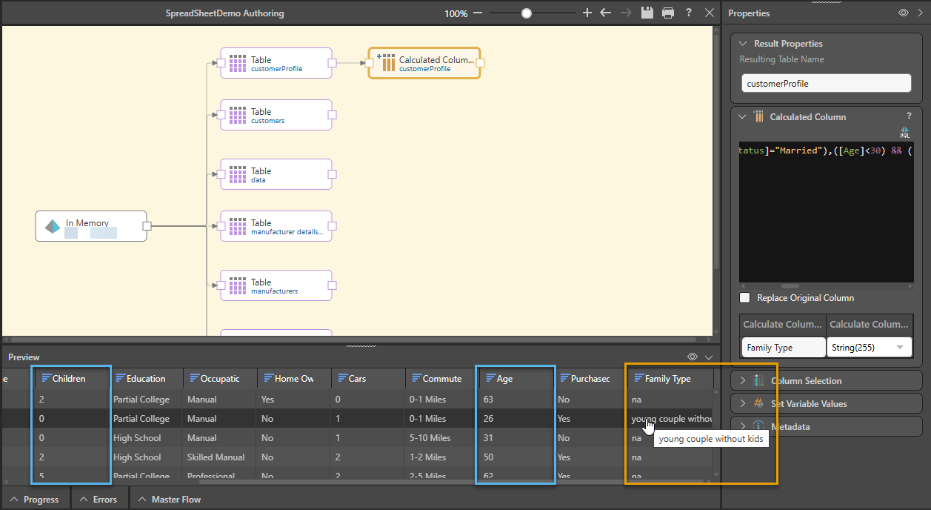
Task: Toggle Preview panel visibility eye icon
Action: [693, 357]
